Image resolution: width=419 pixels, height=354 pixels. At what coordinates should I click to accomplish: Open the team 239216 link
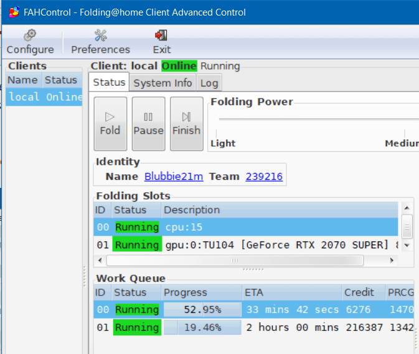pyautogui.click(x=264, y=177)
